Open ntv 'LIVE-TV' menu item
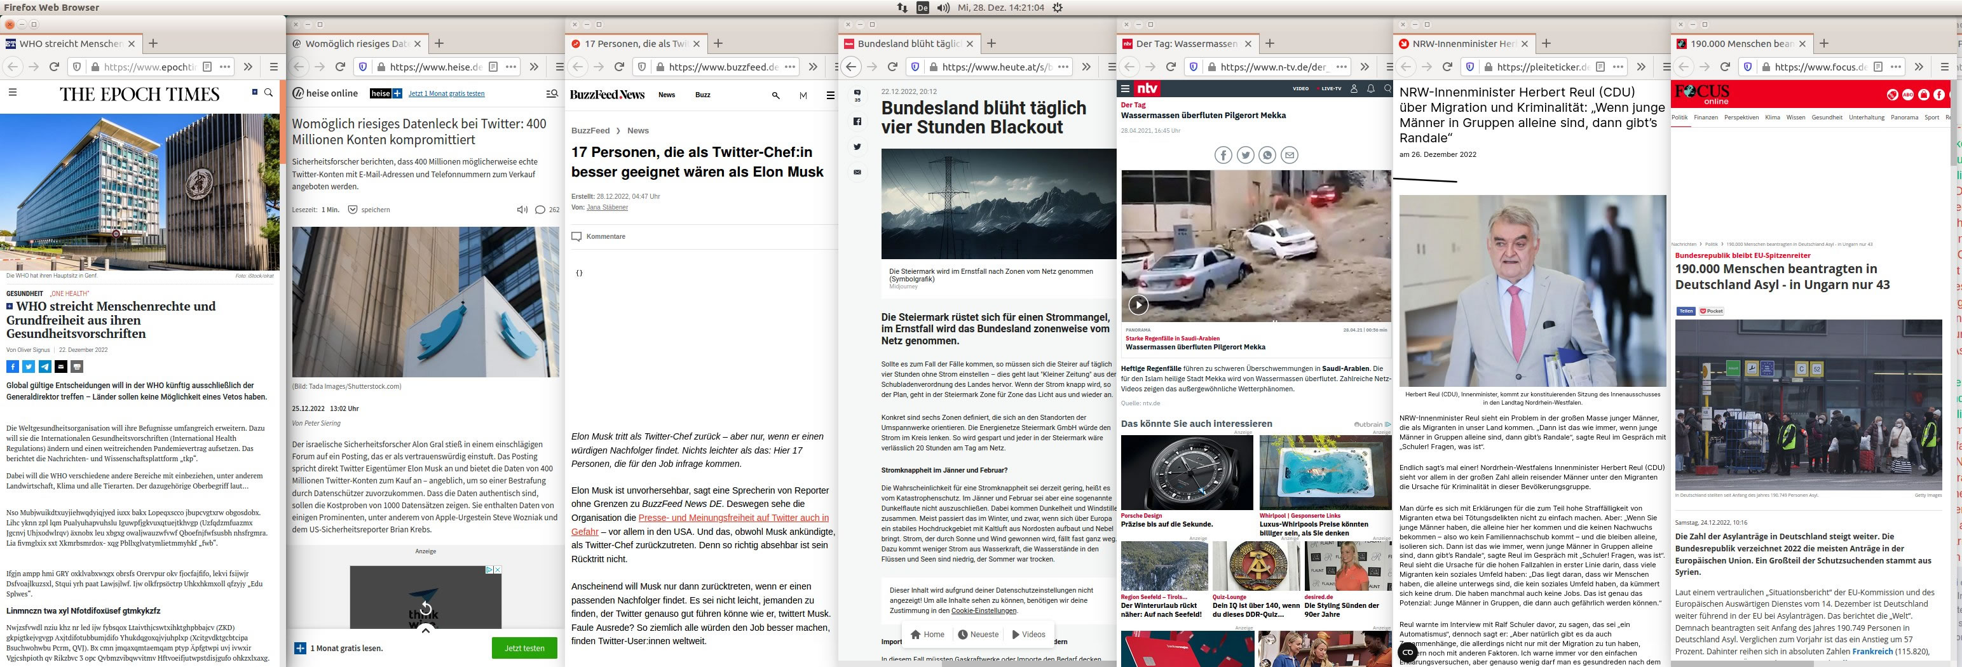This screenshot has width=1962, height=667. click(1330, 89)
